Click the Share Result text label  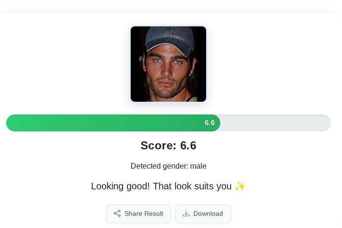pyautogui.click(x=144, y=213)
